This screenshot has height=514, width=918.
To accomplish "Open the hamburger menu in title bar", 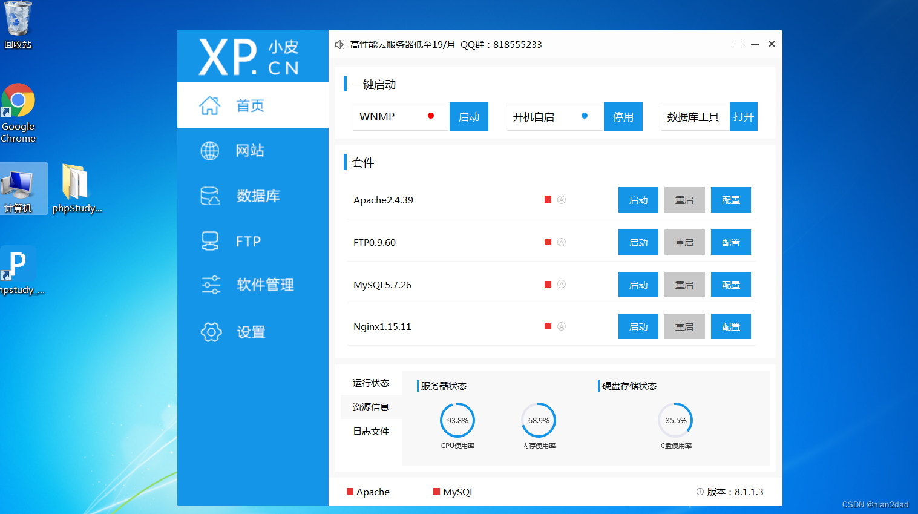I will 738,44.
